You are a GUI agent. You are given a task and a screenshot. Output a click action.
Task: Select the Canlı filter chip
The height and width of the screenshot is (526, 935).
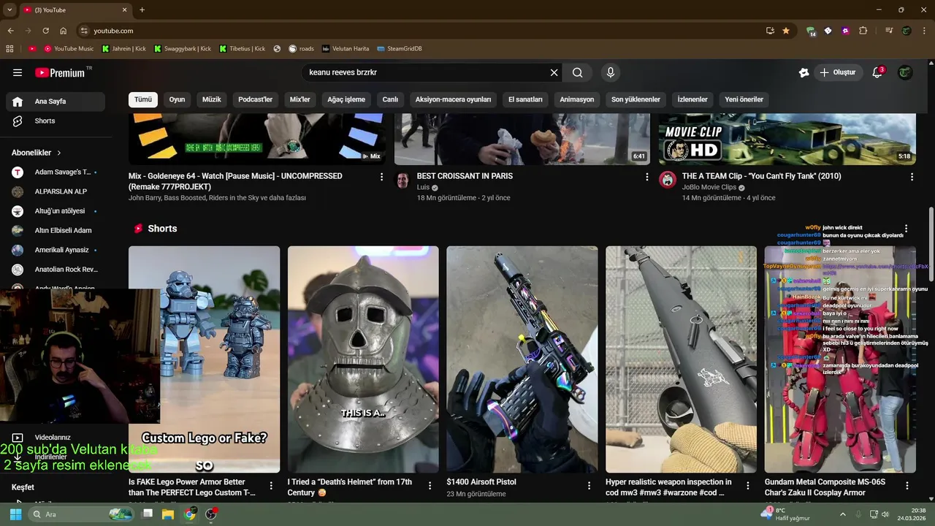(390, 99)
